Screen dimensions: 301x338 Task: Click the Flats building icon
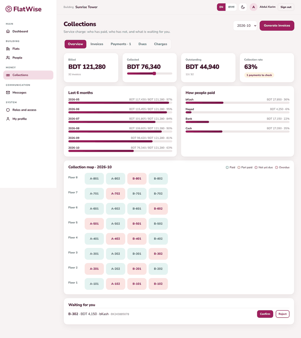[8, 49]
